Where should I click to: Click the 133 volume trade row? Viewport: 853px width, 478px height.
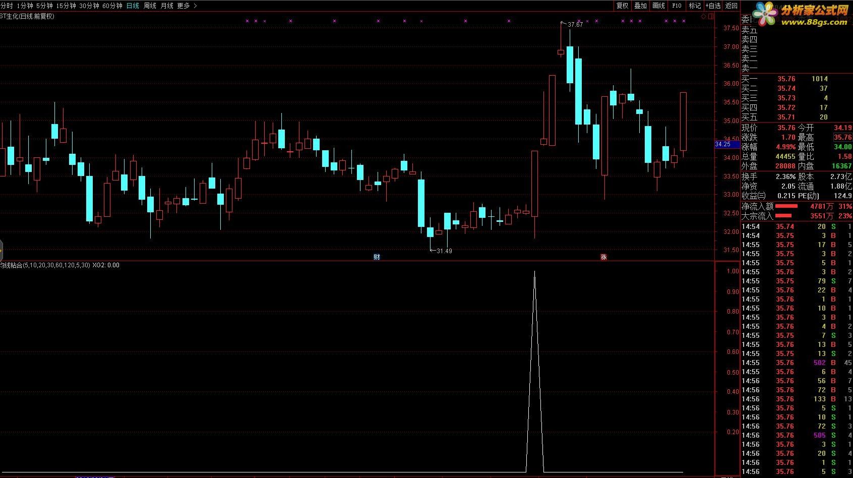tap(796, 399)
